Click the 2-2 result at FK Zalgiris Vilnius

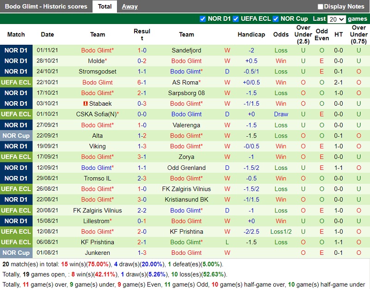[142, 211]
